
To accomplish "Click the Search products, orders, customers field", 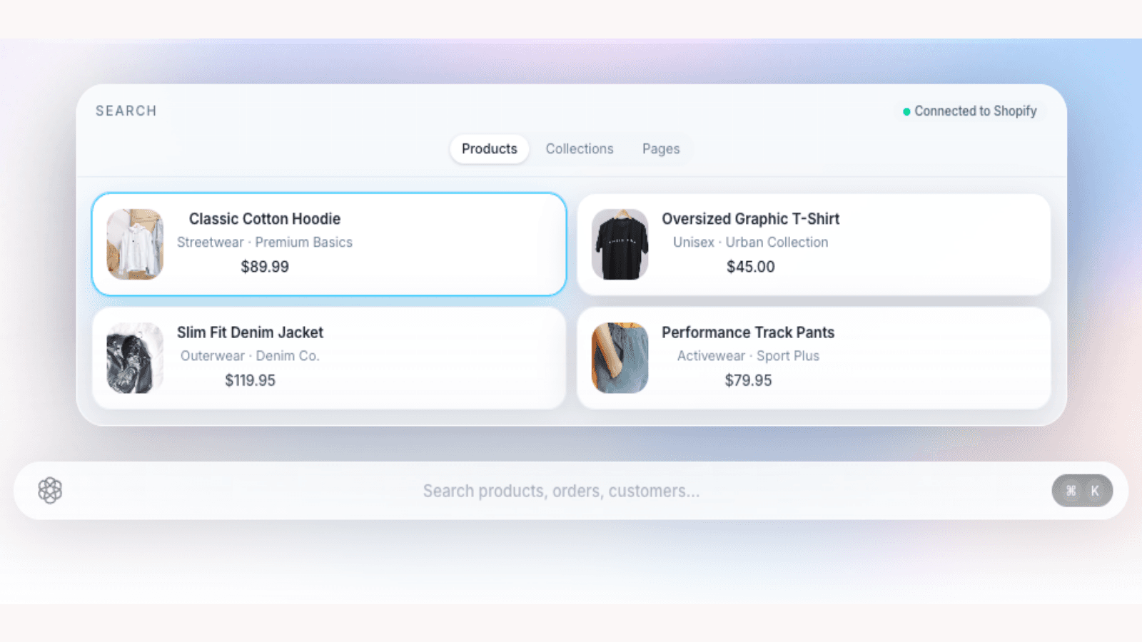I will click(561, 491).
